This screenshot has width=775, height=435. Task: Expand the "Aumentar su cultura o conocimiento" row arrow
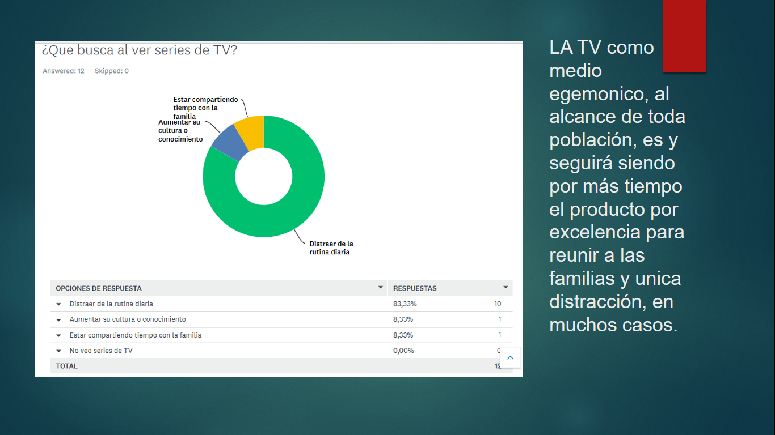[59, 319]
